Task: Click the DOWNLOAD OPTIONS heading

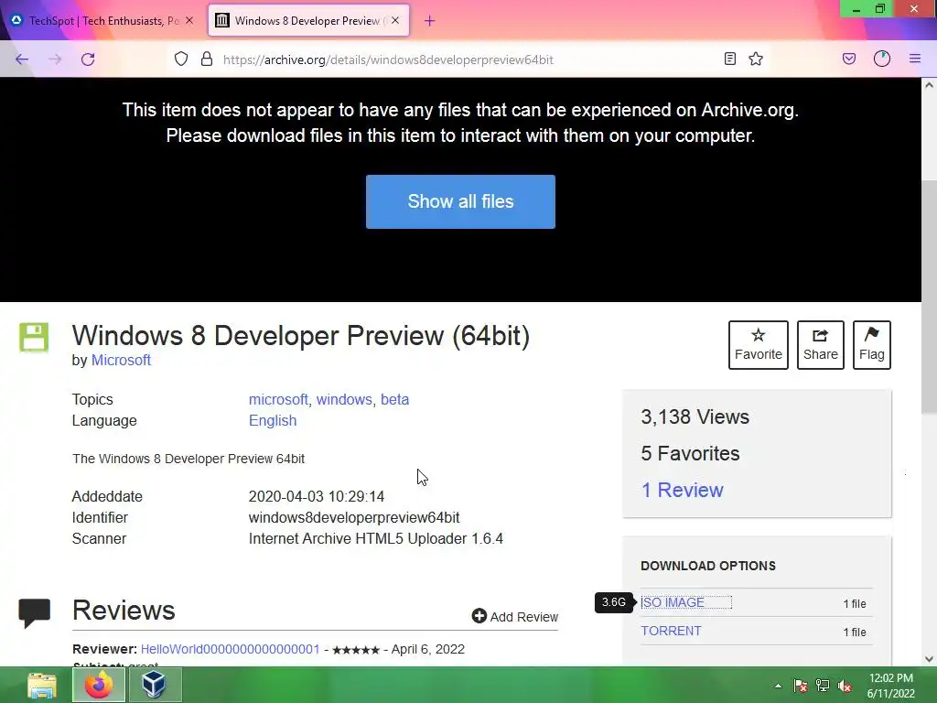Action: (x=708, y=566)
